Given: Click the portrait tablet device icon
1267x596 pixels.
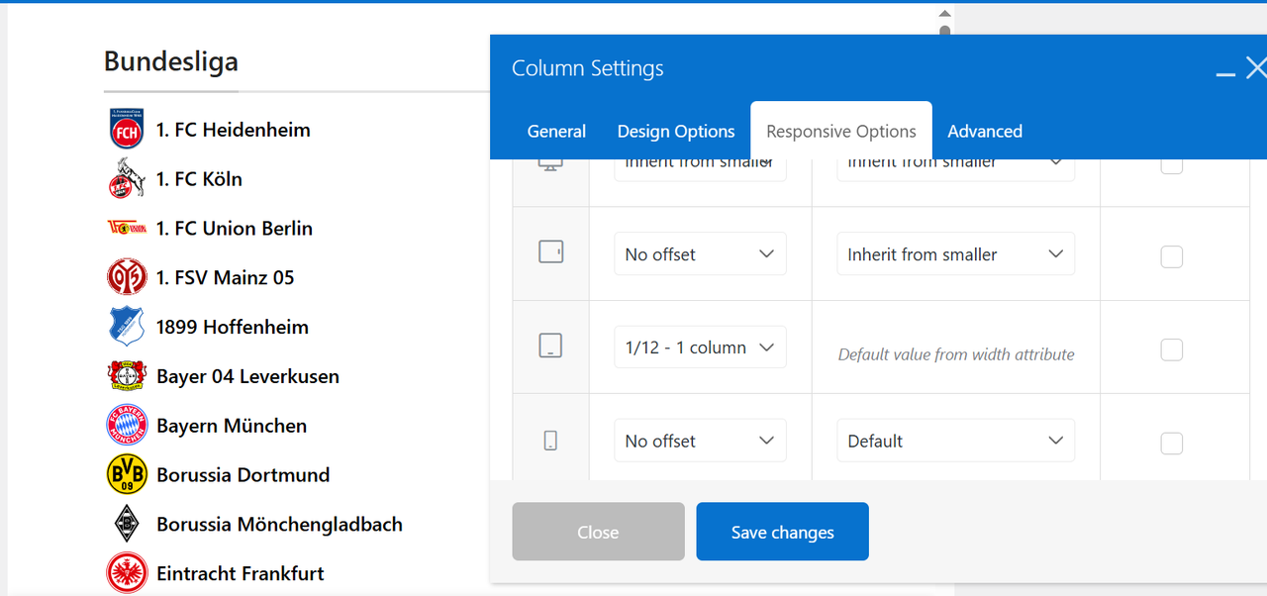Looking at the screenshot, I should coord(550,346).
